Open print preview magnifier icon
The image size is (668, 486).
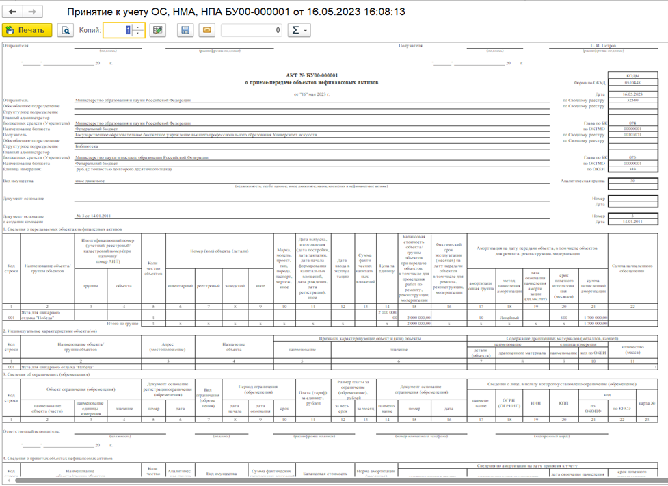pyautogui.click(x=65, y=30)
